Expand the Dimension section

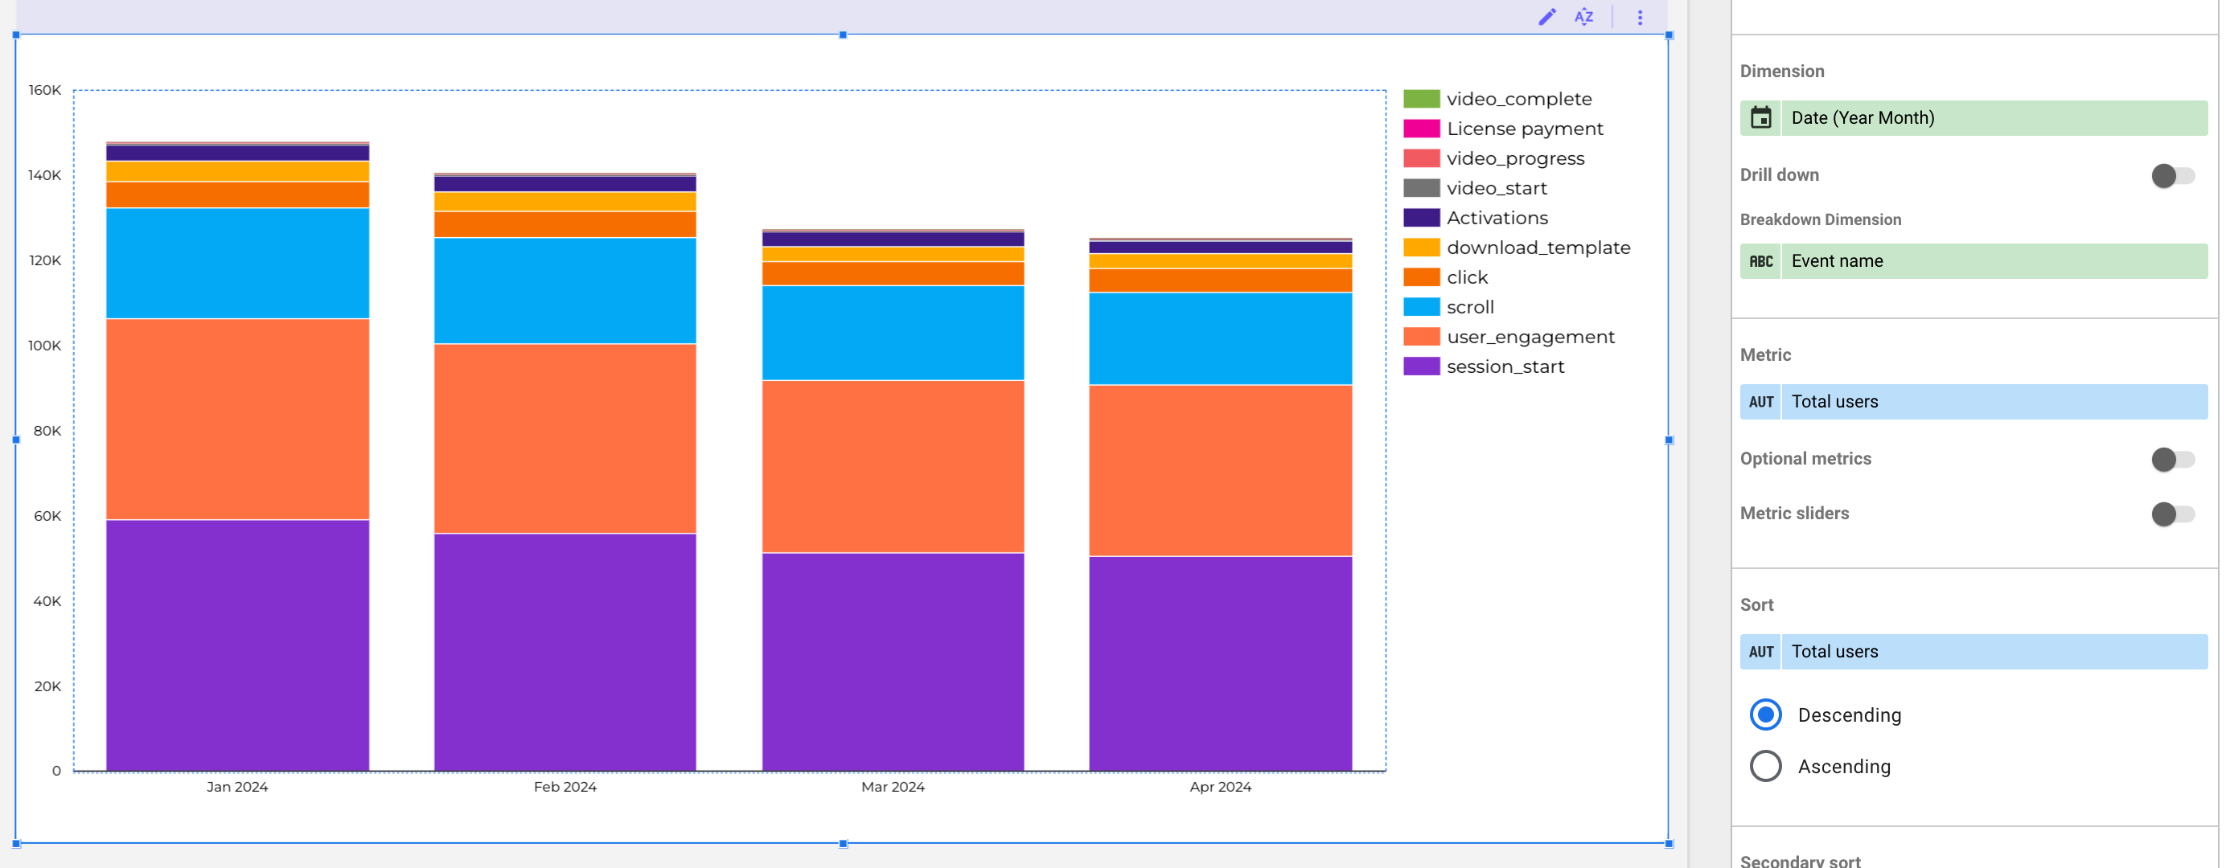coord(1780,71)
